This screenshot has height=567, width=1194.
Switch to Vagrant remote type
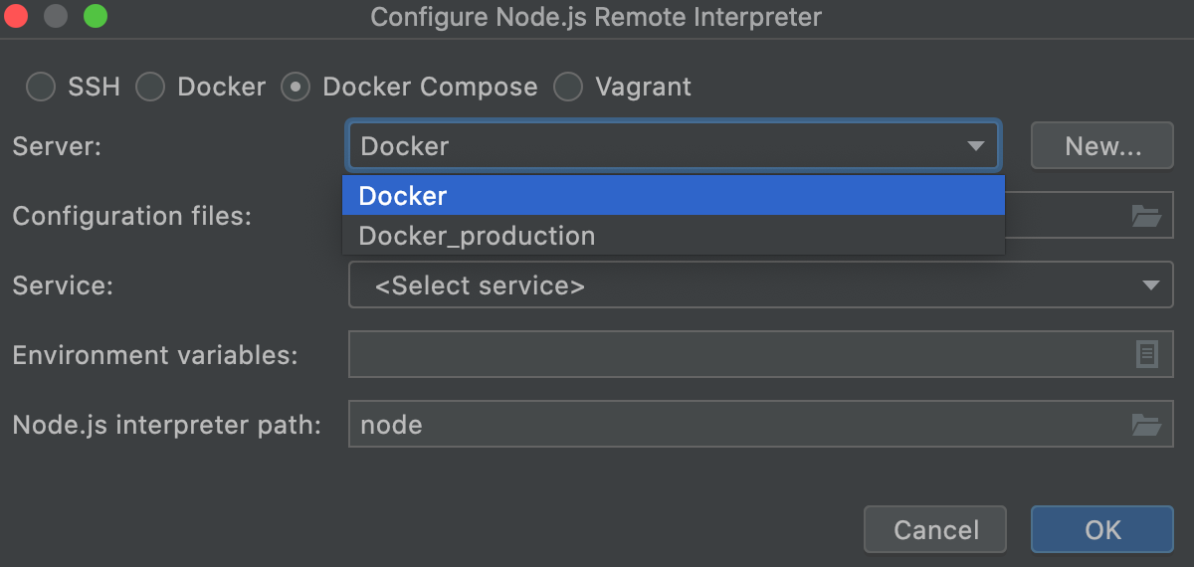coord(568,88)
